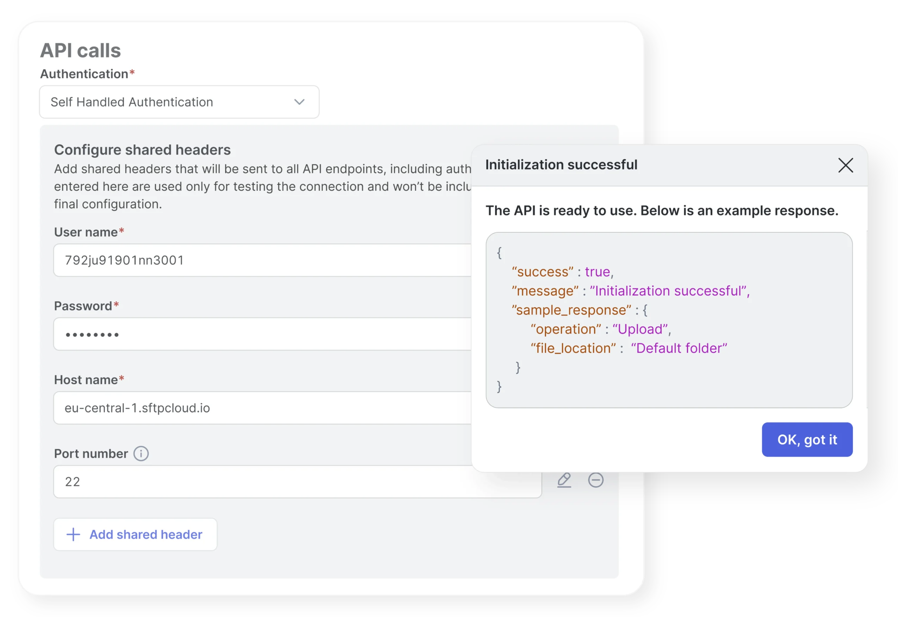Viewport: 898px width, 617px height.
Task: Close the Initialization successful dialog with the X
Action: [845, 165]
